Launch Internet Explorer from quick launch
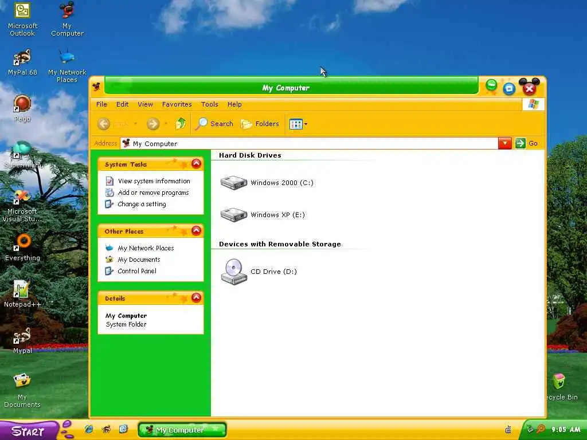The width and height of the screenshot is (587, 440). [x=89, y=429]
